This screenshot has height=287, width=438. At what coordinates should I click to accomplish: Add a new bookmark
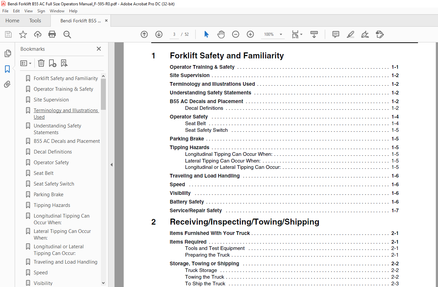[x=52, y=63]
